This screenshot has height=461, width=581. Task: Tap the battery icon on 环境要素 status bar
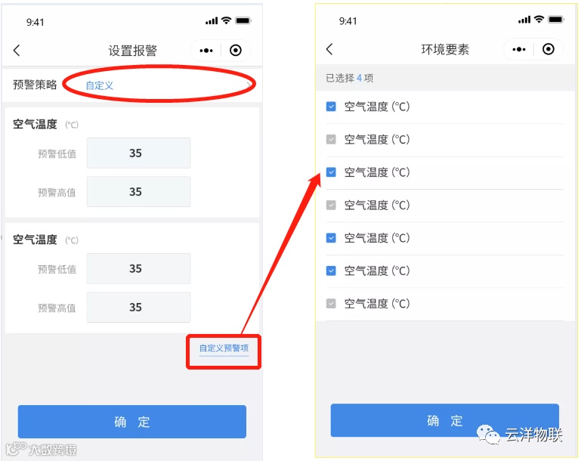pyautogui.click(x=555, y=19)
